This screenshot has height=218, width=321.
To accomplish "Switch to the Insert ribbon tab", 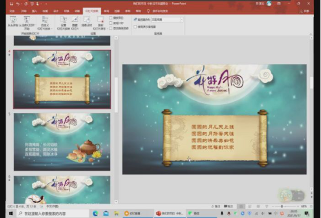I will point(35,11).
